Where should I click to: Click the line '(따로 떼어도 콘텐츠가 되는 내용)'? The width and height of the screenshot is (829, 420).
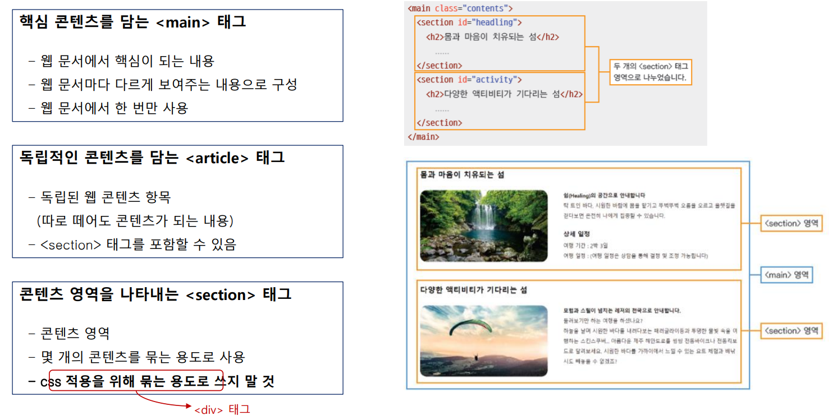[135, 221]
